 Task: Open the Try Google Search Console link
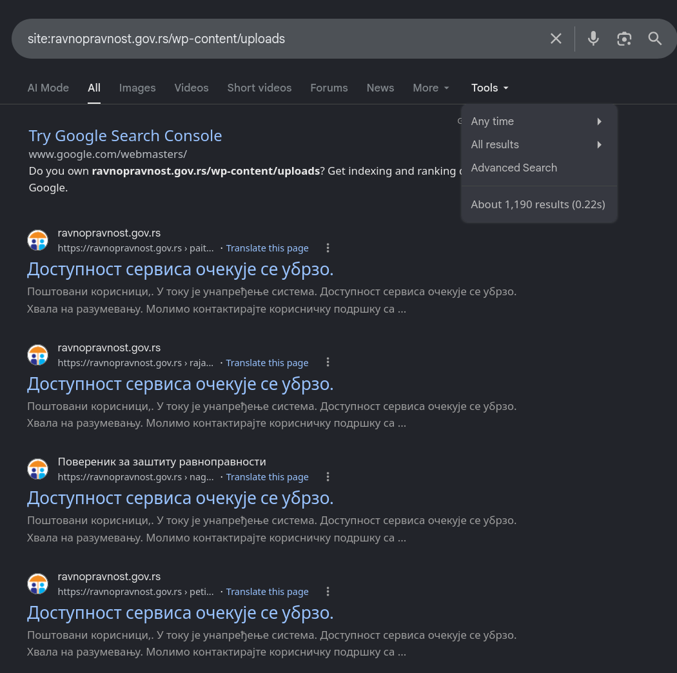pyautogui.click(x=125, y=136)
